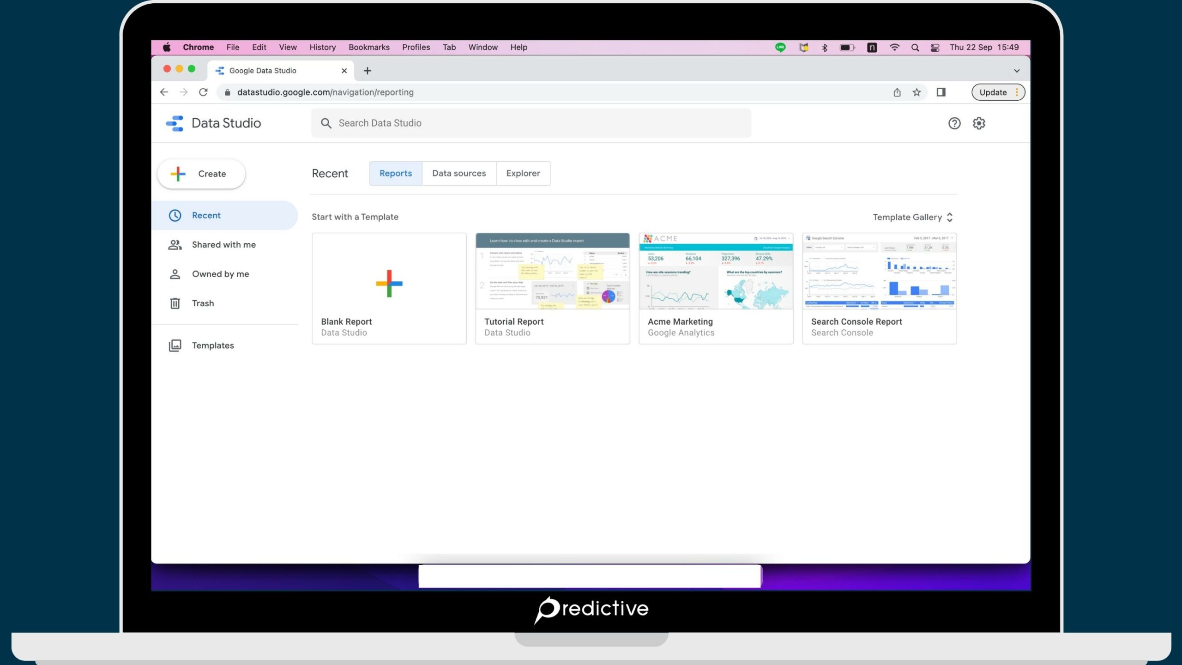
Task: Open the Trash bin icon
Action: pos(175,303)
